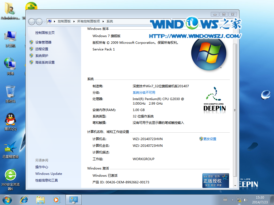Navigate to 所有控制面板项 in the breadcrumb
The image size is (274, 205).
pos(89,21)
